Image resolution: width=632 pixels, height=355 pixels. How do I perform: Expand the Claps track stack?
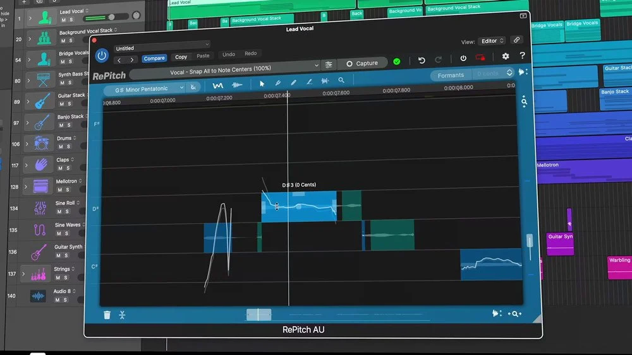click(x=27, y=165)
